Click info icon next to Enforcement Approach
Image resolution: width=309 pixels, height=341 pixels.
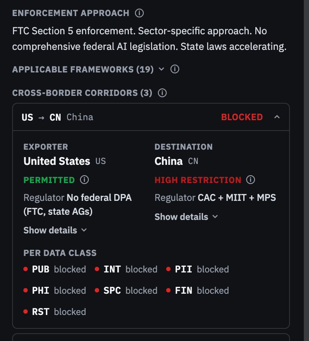point(139,13)
